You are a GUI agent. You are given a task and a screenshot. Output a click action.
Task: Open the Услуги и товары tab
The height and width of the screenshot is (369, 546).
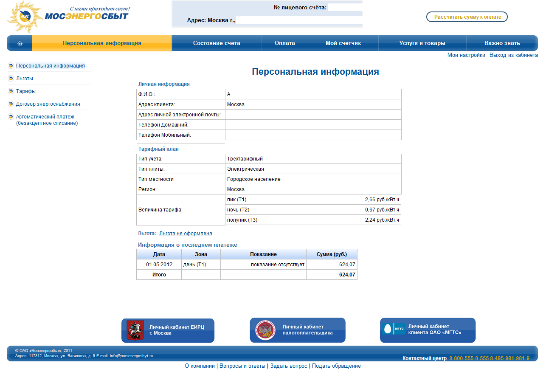422,43
